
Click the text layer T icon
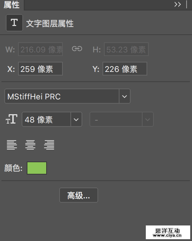(14, 23)
